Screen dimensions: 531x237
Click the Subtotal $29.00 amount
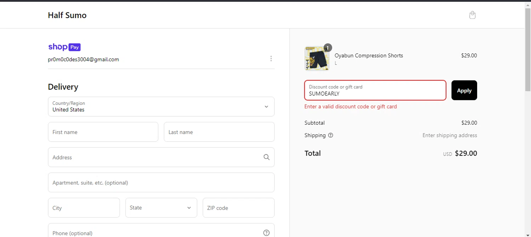coord(469,123)
